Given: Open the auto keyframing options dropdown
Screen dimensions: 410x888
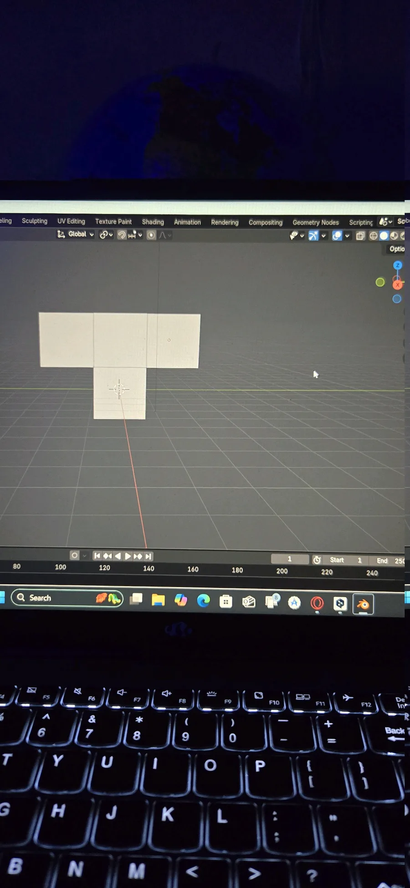Looking at the screenshot, I should tap(84, 556).
